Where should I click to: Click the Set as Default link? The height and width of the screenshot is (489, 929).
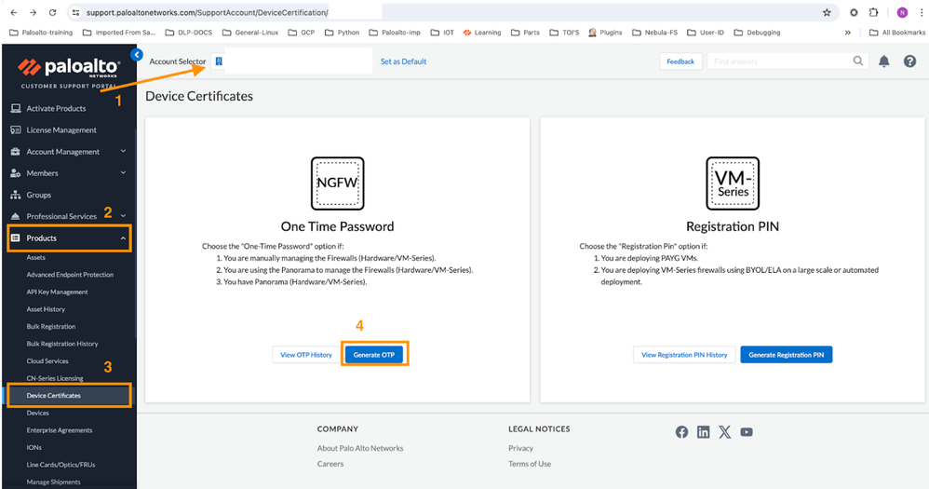click(x=403, y=61)
